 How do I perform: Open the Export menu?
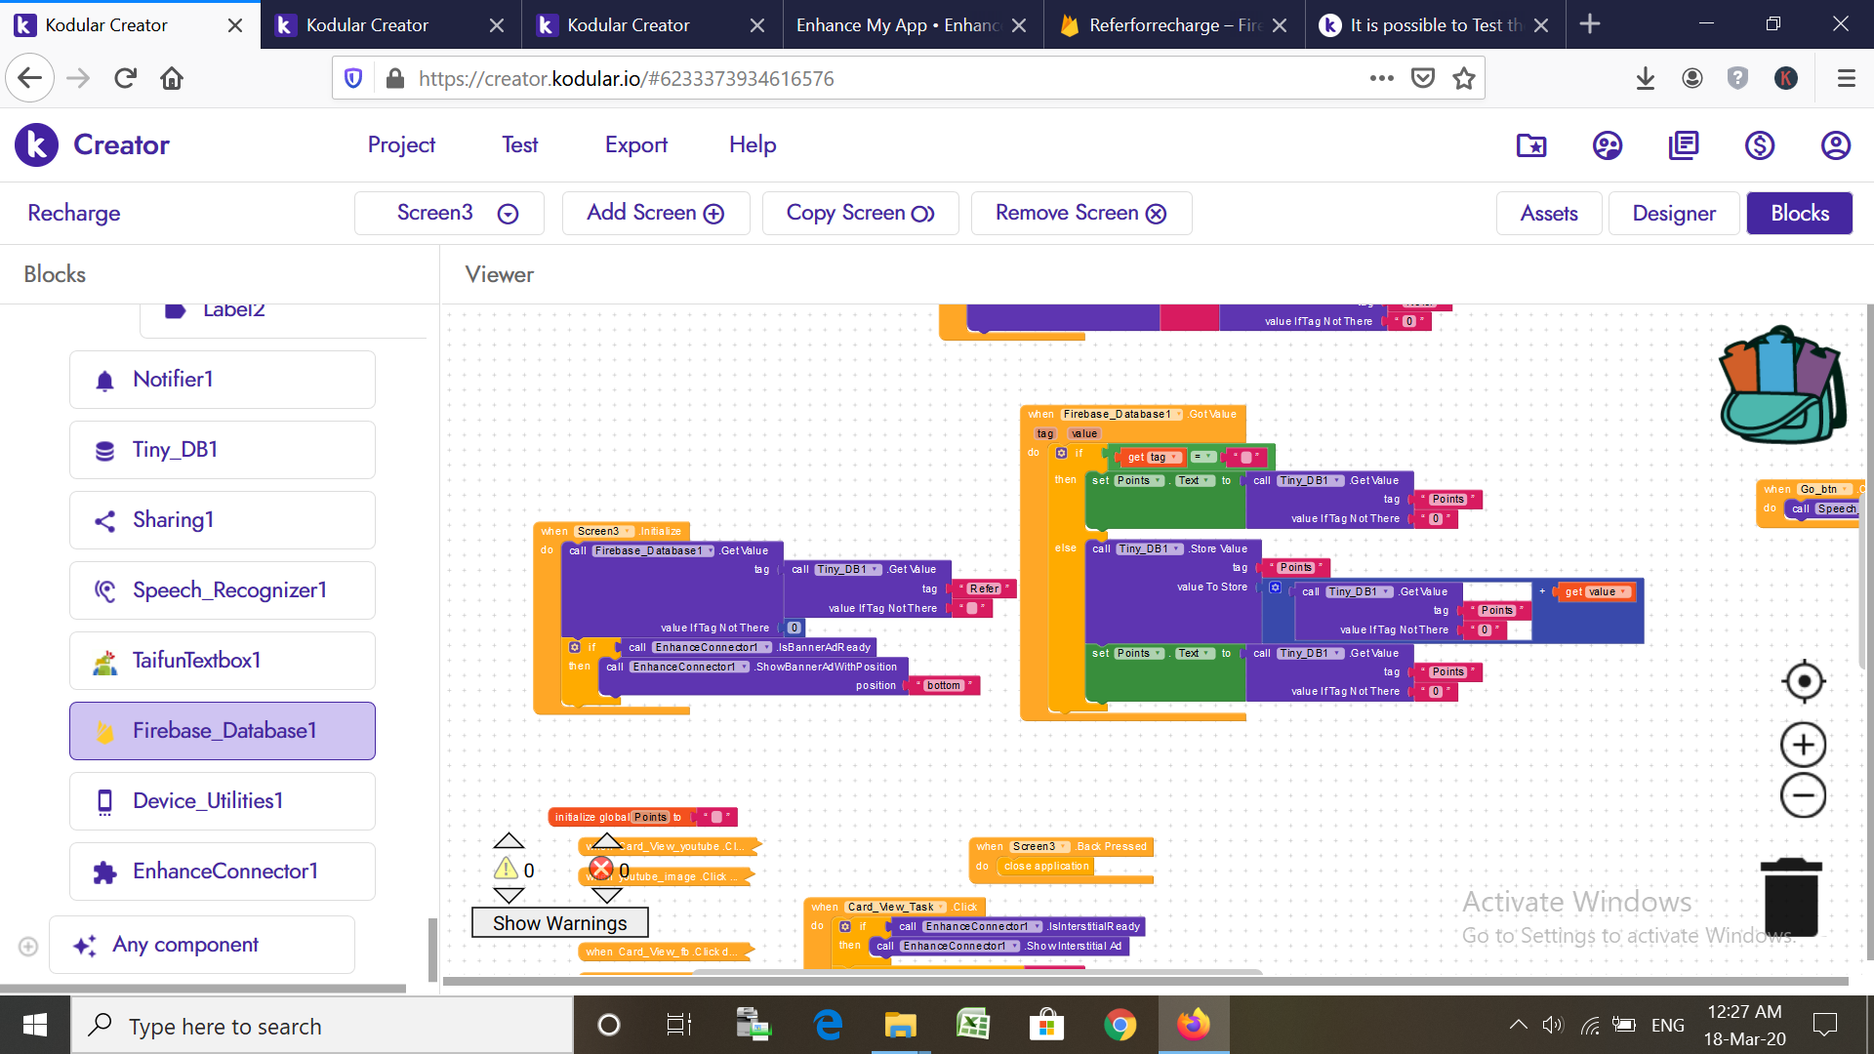(636, 145)
